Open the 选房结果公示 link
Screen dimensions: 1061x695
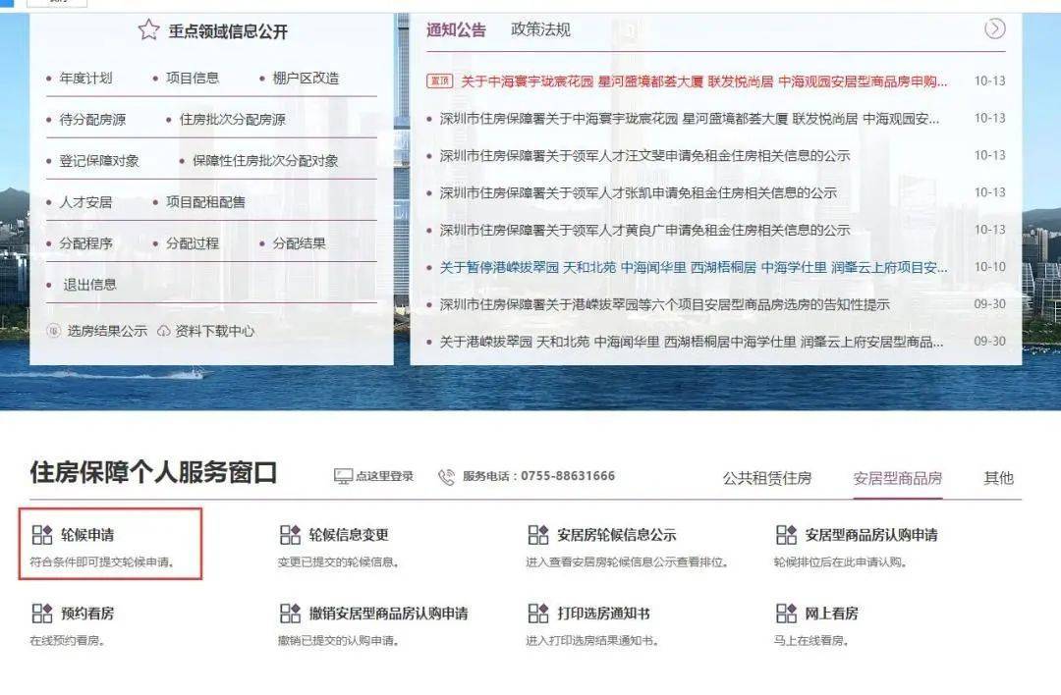tap(107, 331)
